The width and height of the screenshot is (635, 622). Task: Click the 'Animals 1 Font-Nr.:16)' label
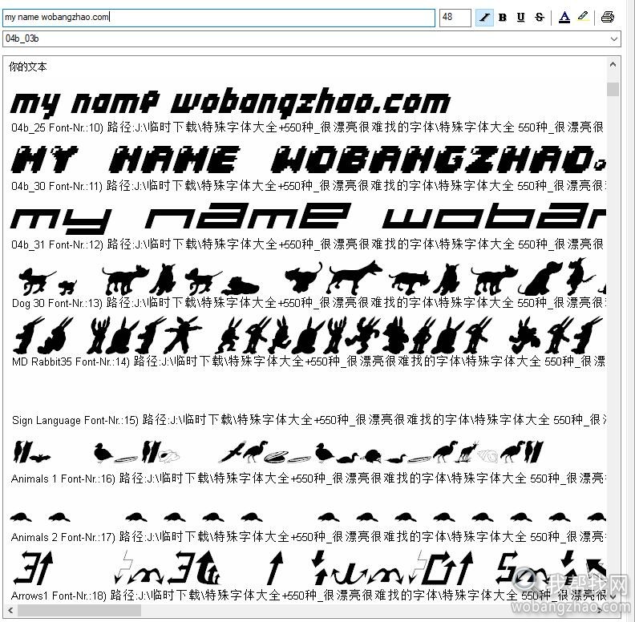click(63, 479)
